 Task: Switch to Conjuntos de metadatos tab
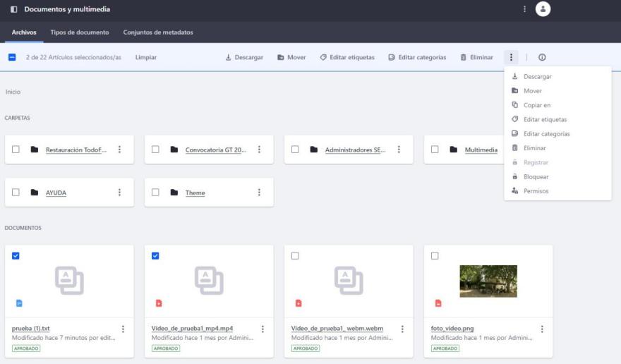[x=158, y=32]
